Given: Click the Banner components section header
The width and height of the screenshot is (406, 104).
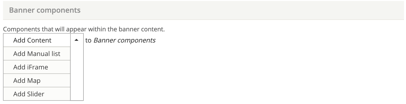Looking at the screenshot, I should coord(45,10).
